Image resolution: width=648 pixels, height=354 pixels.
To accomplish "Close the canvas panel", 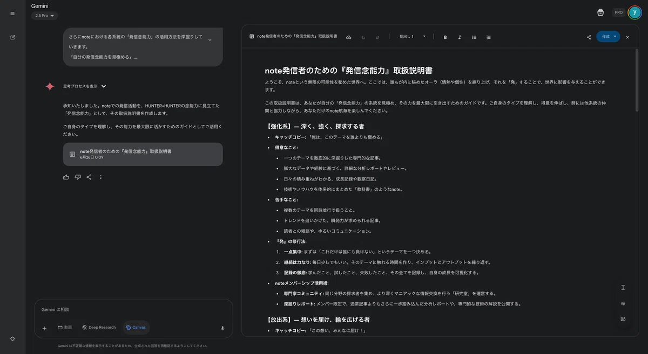I will (627, 37).
